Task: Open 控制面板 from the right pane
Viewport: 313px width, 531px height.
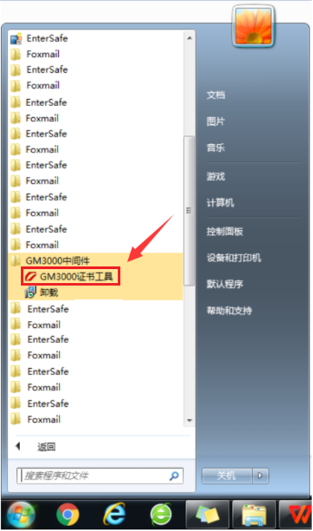Action: [224, 232]
